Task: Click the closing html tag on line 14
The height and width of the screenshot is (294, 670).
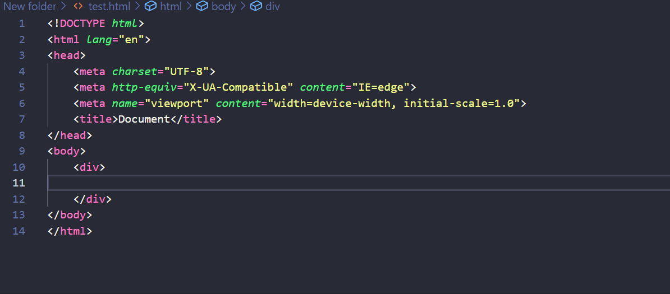Action: pos(70,231)
